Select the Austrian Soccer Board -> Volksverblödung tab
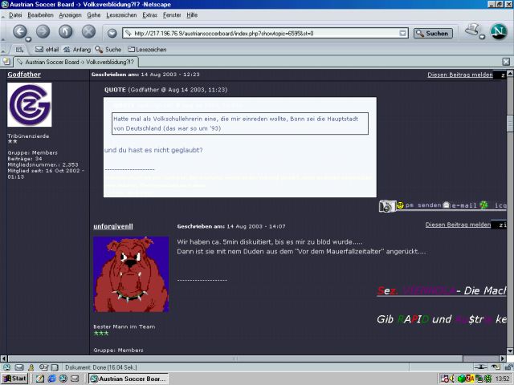 pyautogui.click(x=75, y=62)
